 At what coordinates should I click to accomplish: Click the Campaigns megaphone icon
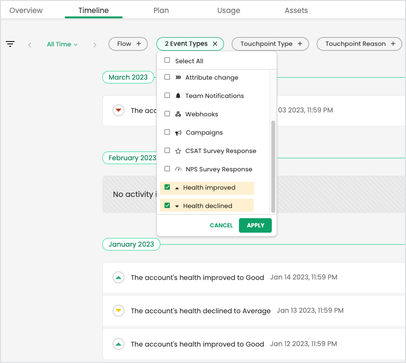tap(178, 132)
